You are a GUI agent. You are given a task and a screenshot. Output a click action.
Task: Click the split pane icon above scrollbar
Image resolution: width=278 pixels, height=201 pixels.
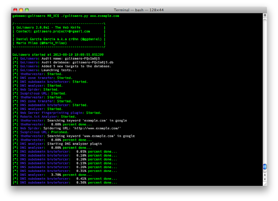coord(265,15)
